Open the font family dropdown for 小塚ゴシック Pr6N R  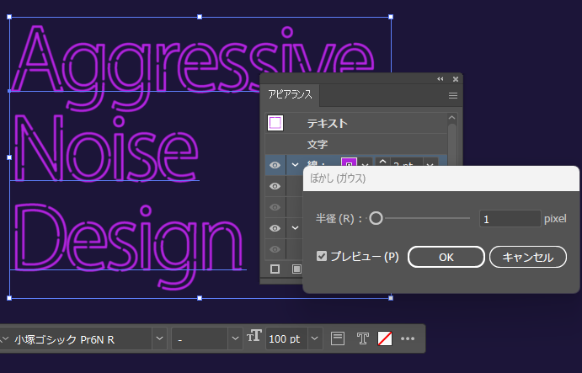159,338
